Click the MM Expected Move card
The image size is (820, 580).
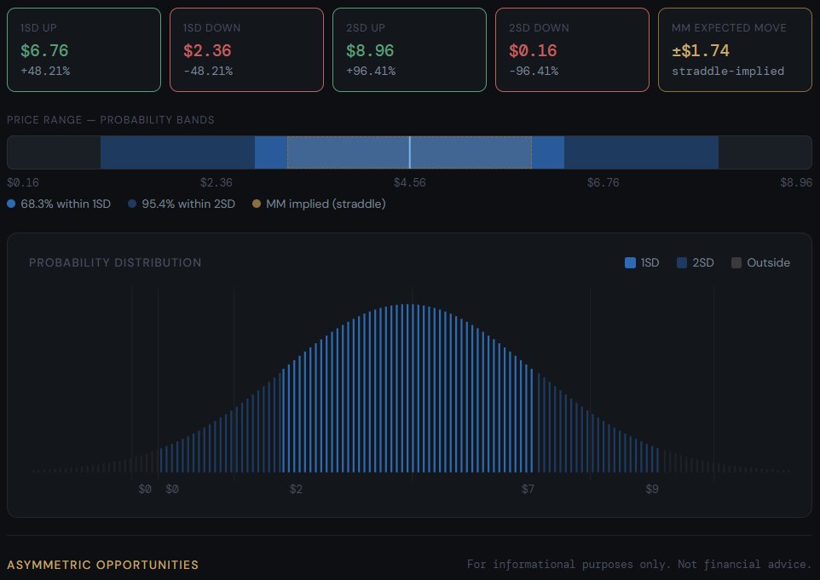(735, 49)
